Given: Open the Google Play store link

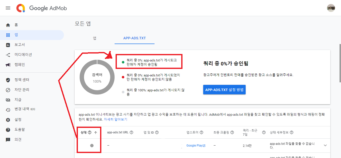Looking at the screenshot, I should click(196, 146).
